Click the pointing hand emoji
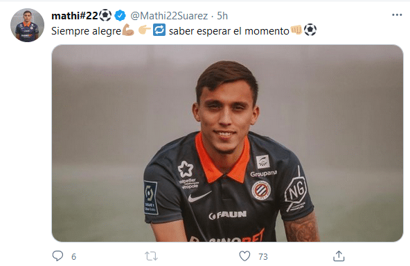410x266 pixels. click(144, 30)
